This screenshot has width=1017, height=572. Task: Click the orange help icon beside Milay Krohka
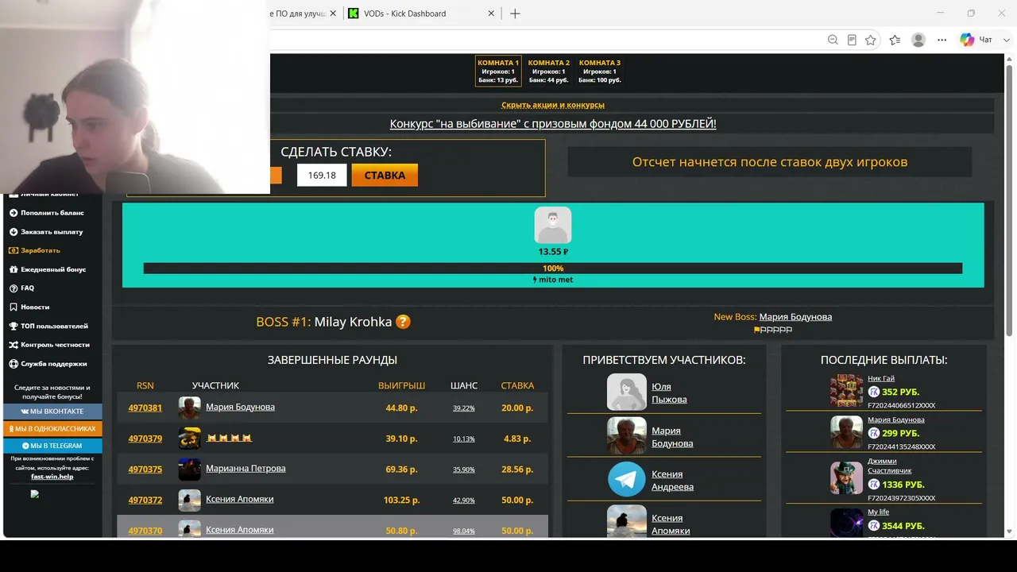point(404,322)
